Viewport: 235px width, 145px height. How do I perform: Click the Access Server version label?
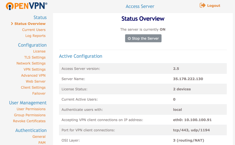click(x=81, y=69)
